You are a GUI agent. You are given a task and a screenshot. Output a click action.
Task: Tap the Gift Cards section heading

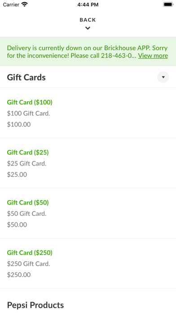coord(26,77)
